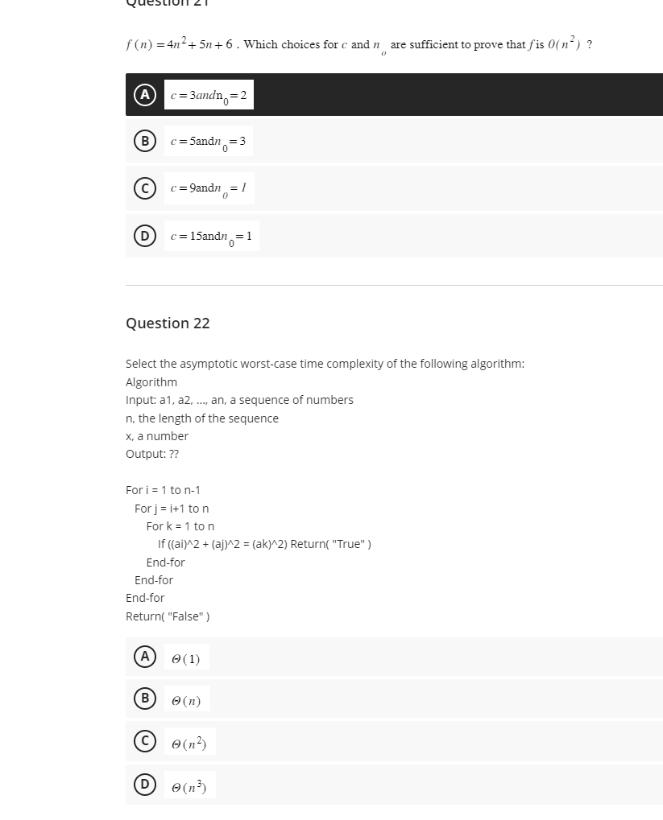
Task: Select option D stating c = 15 and n0 = 1
Action: 213,235
